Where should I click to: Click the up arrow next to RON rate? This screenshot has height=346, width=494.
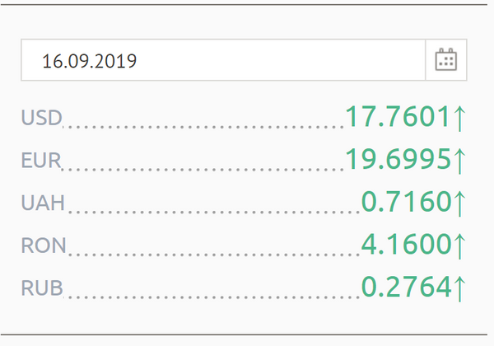pyautogui.click(x=459, y=246)
